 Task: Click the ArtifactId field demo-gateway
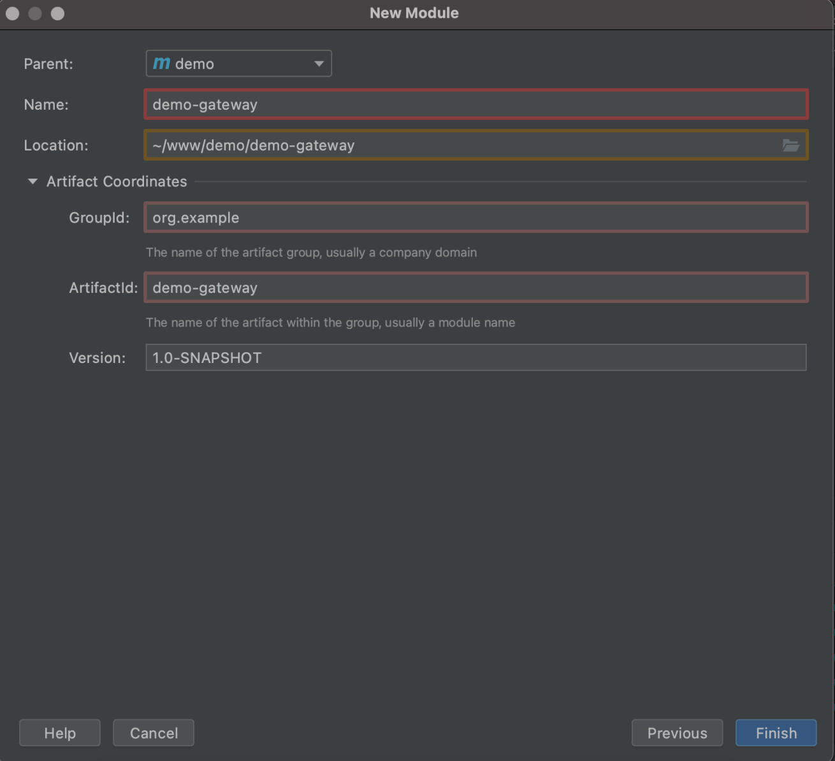476,288
